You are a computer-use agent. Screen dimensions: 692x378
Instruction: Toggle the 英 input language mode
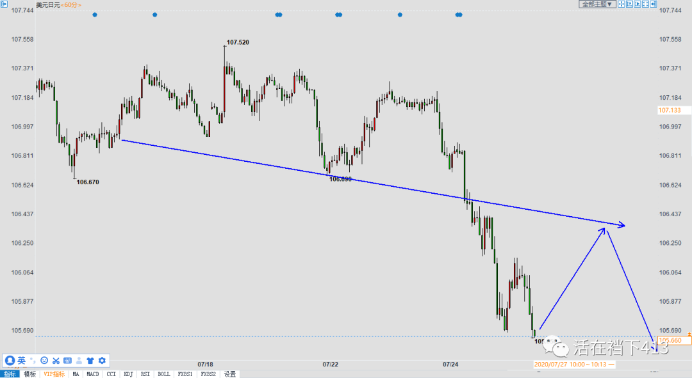click(21, 361)
